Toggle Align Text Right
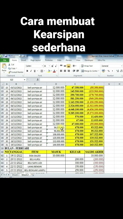The height and width of the screenshot is (219, 123). tap(68, 71)
